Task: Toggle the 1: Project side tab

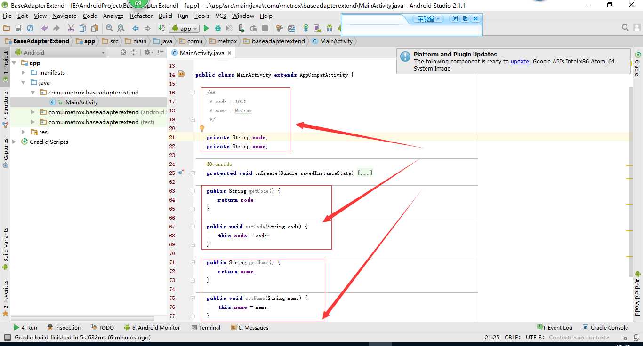Action: [6, 67]
